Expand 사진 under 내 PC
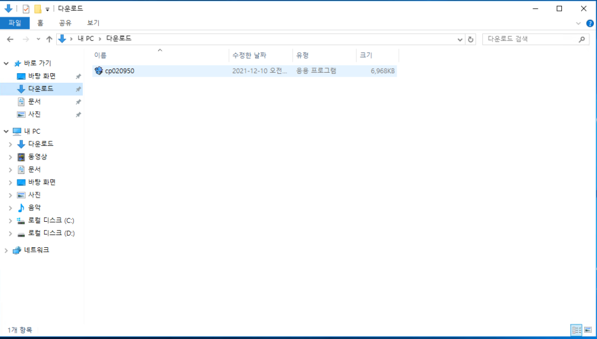This screenshot has width=597, height=339. point(10,195)
